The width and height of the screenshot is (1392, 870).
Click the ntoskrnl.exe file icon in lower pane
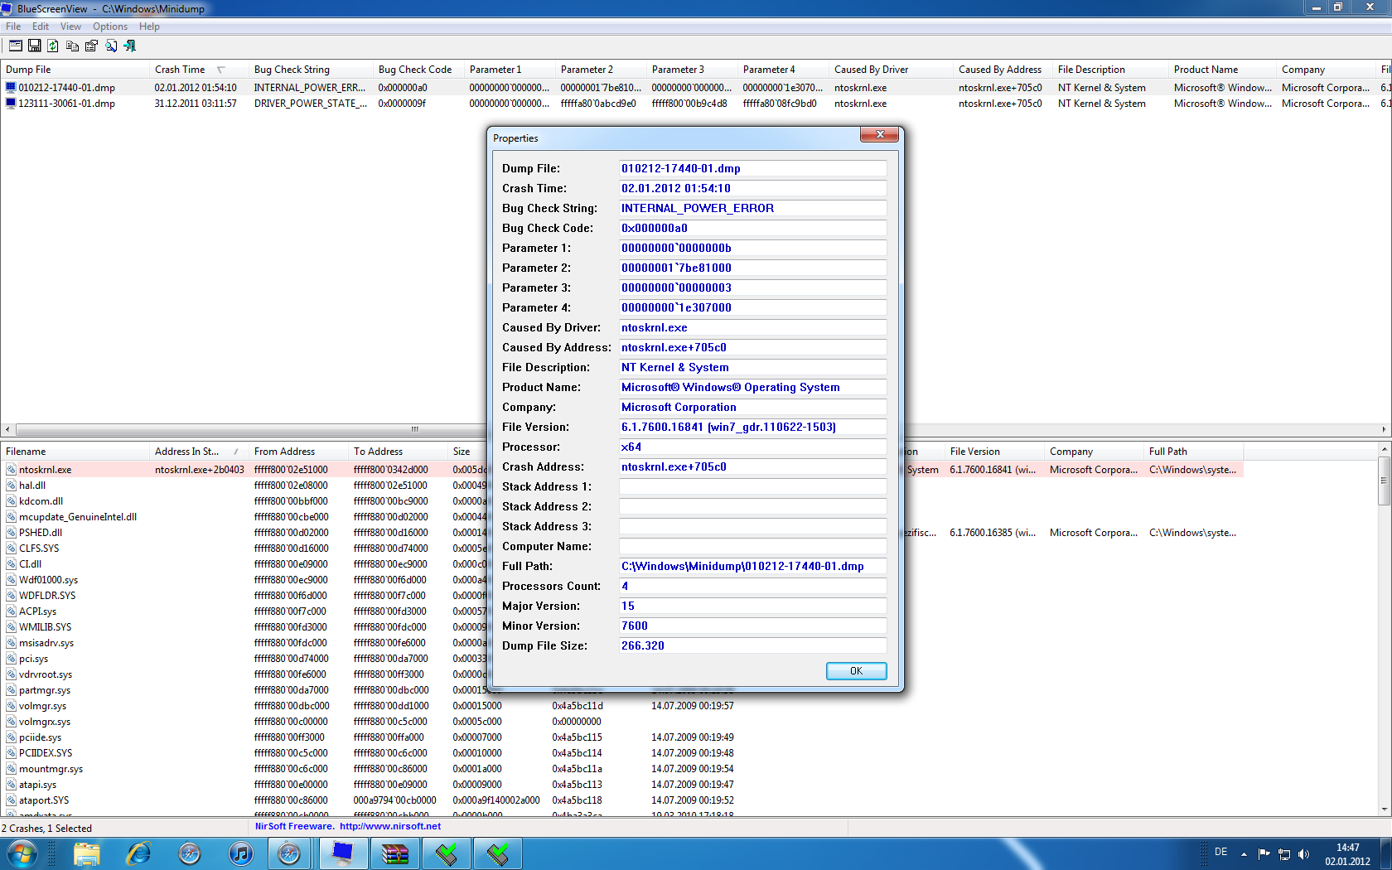click(x=12, y=470)
